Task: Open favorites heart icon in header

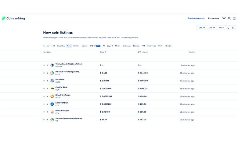Action: point(224,18)
